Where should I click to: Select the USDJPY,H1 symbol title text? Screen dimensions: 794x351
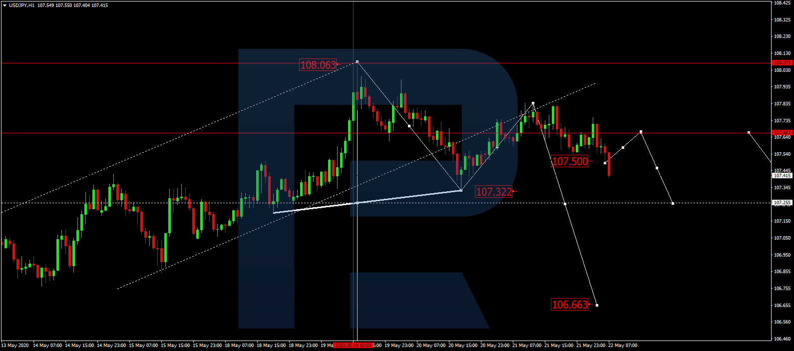coord(21,5)
